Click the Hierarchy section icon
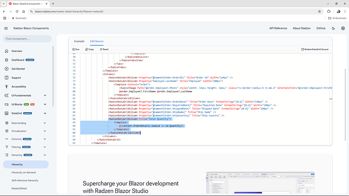The image size is (349, 196). 7,155
